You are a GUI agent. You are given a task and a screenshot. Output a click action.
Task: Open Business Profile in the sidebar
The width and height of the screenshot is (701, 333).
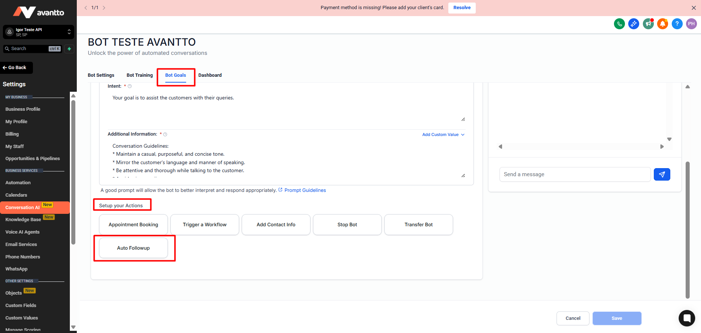point(23,109)
